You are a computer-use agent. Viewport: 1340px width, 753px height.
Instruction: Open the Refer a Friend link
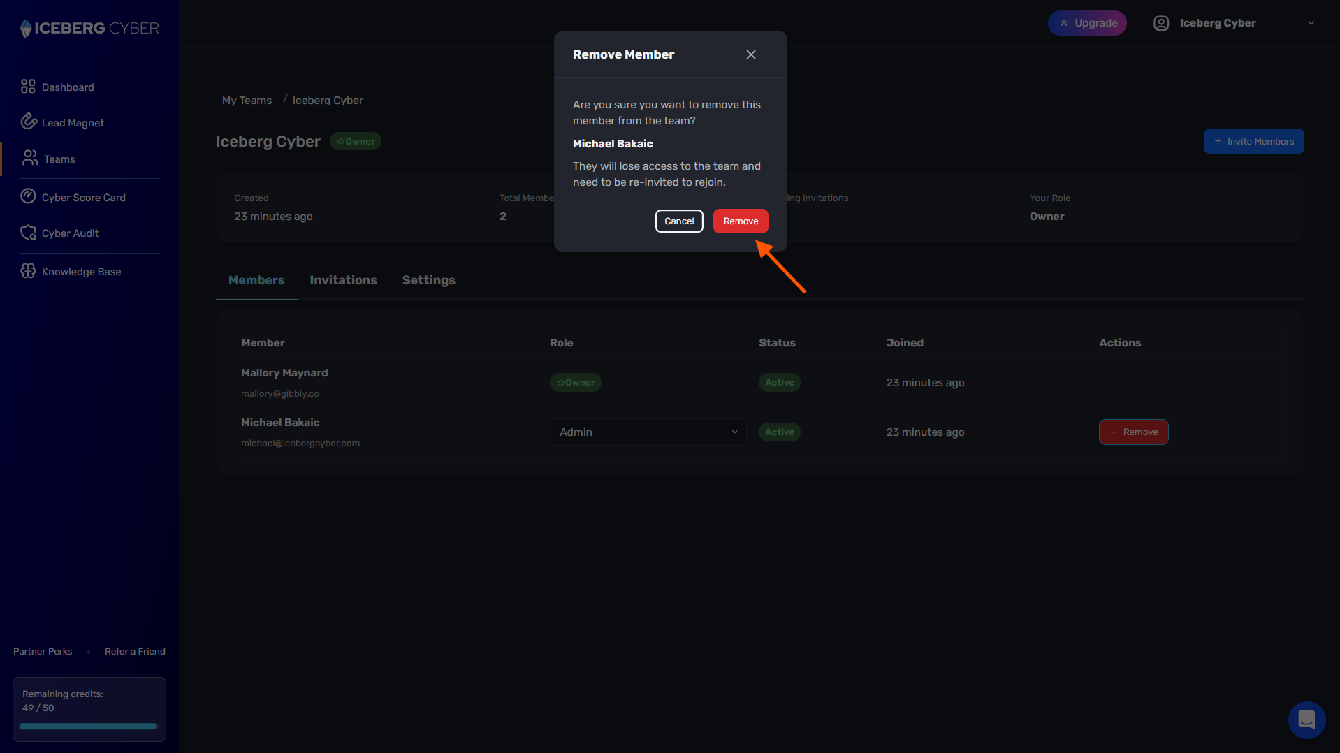click(135, 651)
